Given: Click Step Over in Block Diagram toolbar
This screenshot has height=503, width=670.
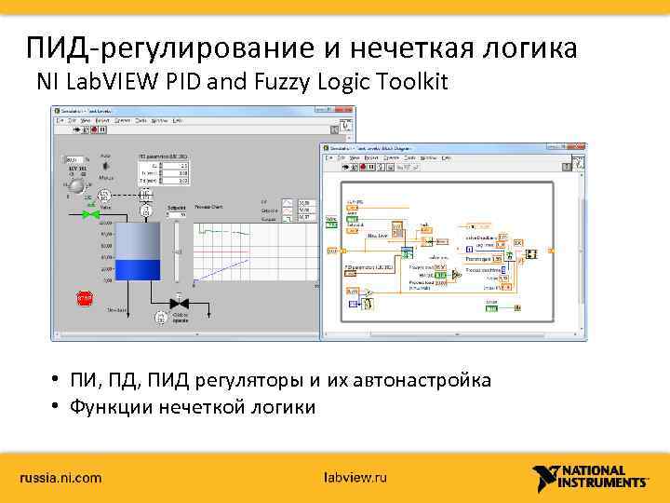Looking at the screenshot, I should (x=408, y=168).
